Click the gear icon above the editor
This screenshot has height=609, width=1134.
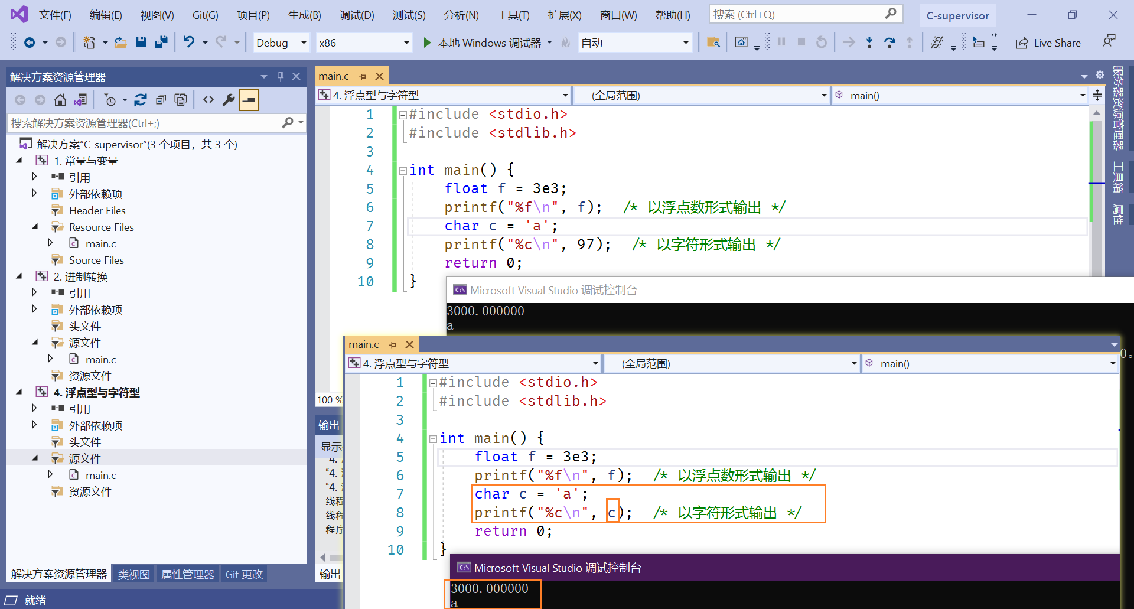(x=1100, y=75)
